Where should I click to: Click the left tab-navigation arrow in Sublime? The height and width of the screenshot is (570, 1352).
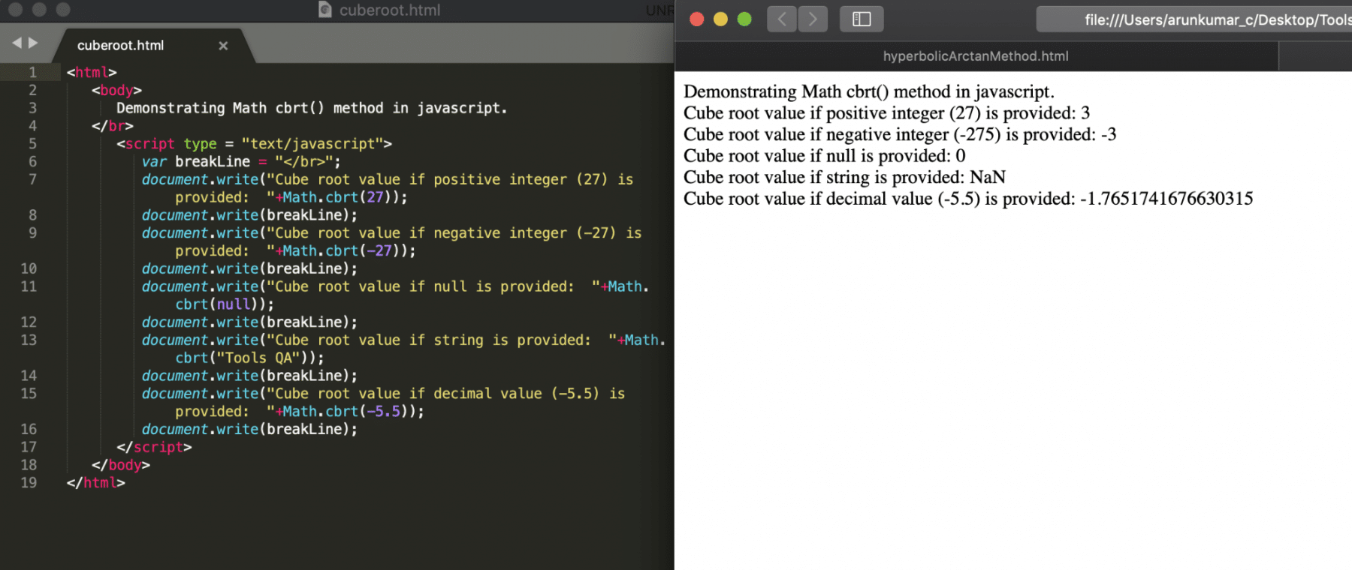click(17, 43)
